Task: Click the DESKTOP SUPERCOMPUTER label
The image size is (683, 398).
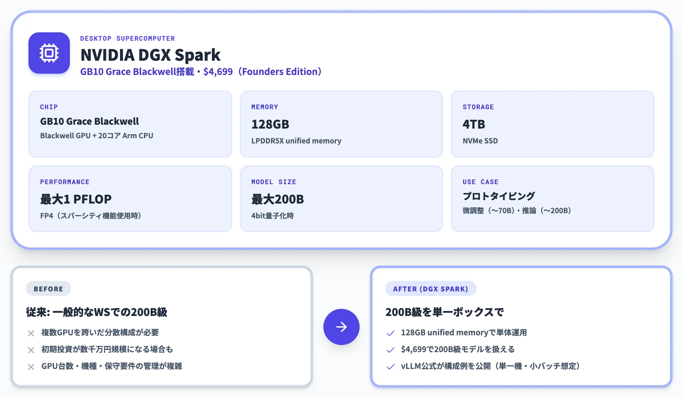Action: 127,38
